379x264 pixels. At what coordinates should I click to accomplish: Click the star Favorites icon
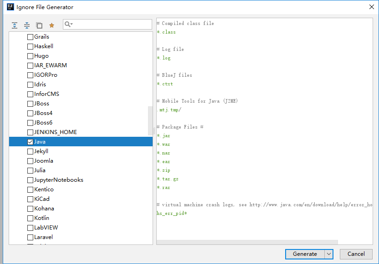click(51, 25)
